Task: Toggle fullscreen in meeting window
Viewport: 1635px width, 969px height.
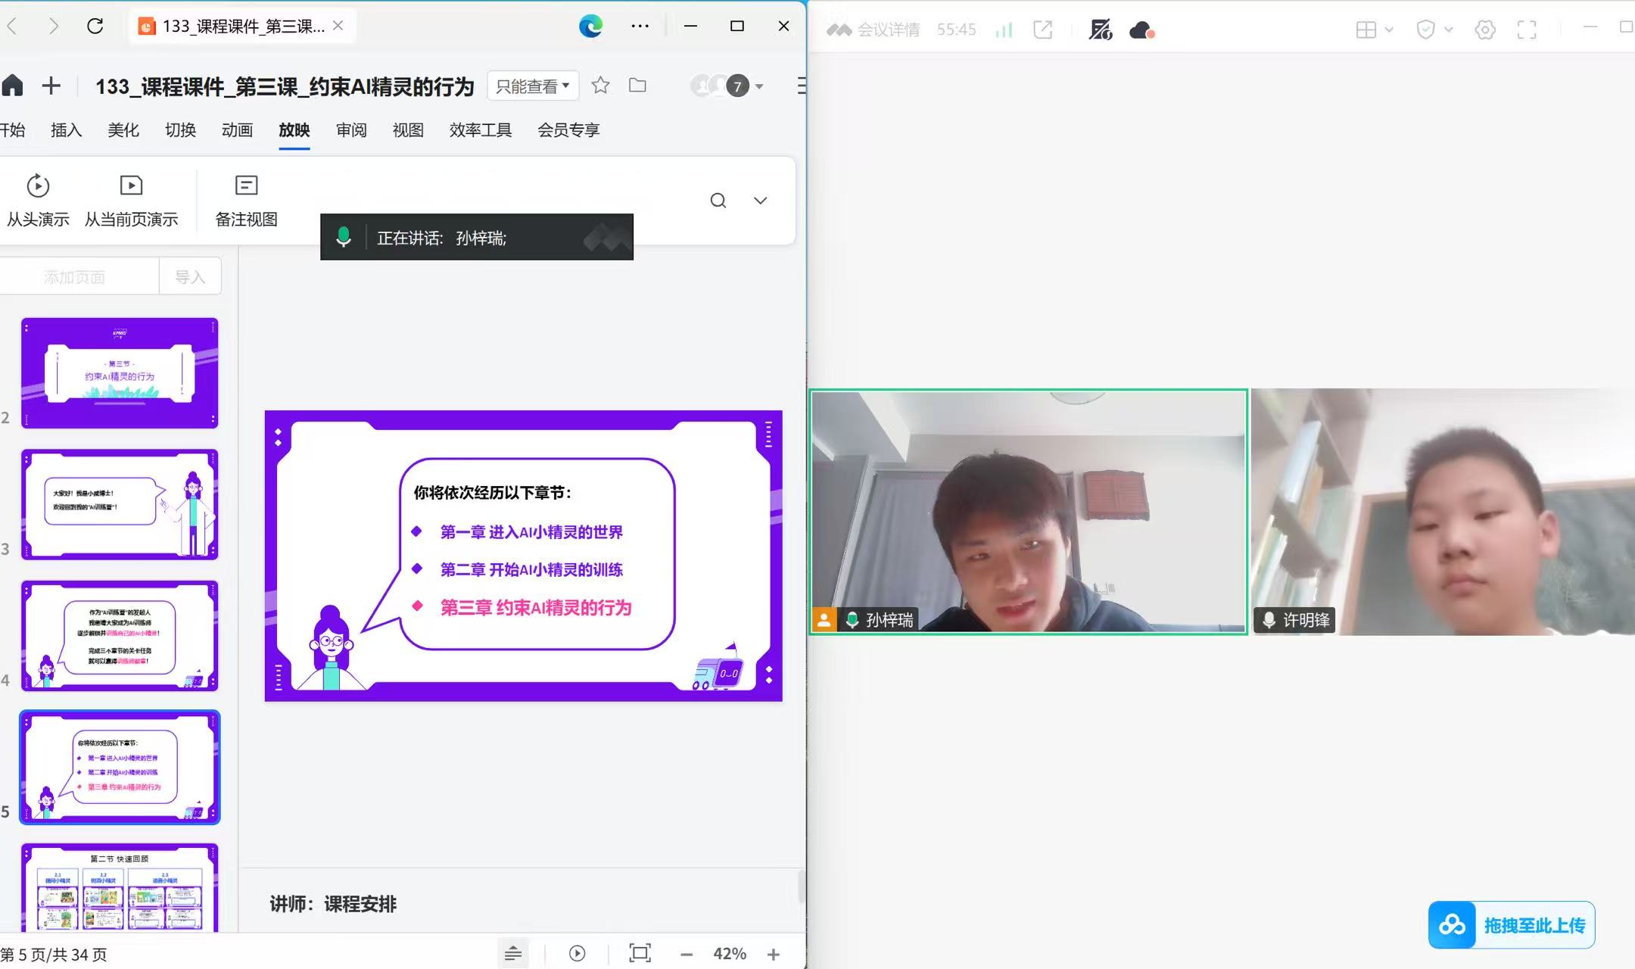Action: tap(1527, 30)
